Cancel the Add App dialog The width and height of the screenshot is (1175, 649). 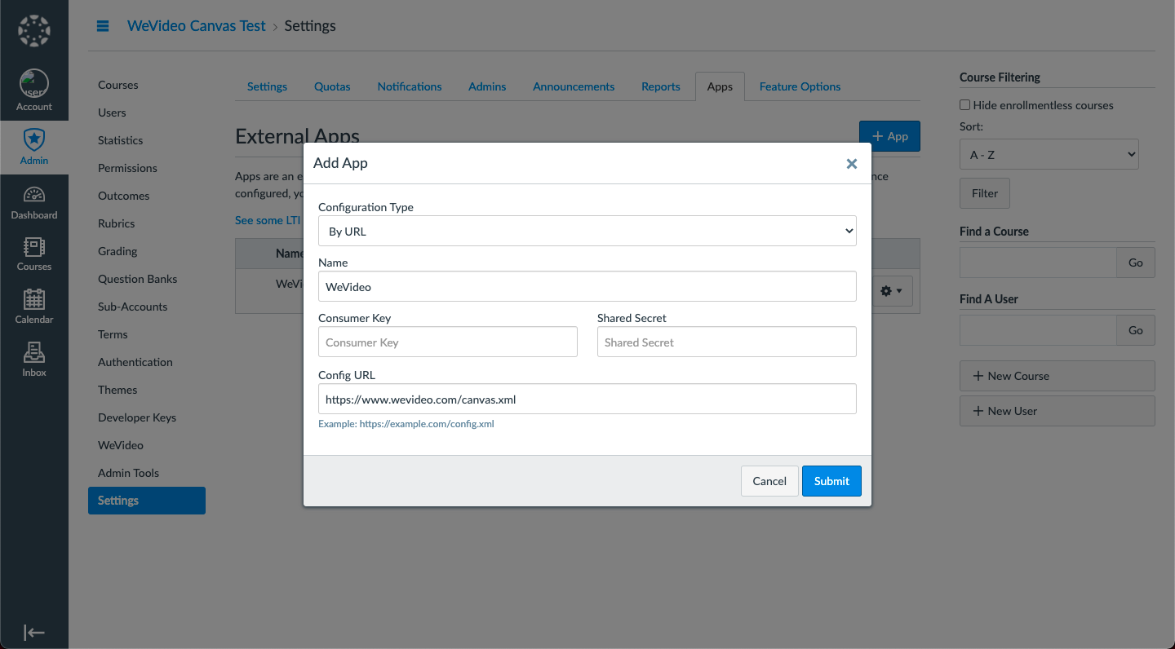(769, 481)
